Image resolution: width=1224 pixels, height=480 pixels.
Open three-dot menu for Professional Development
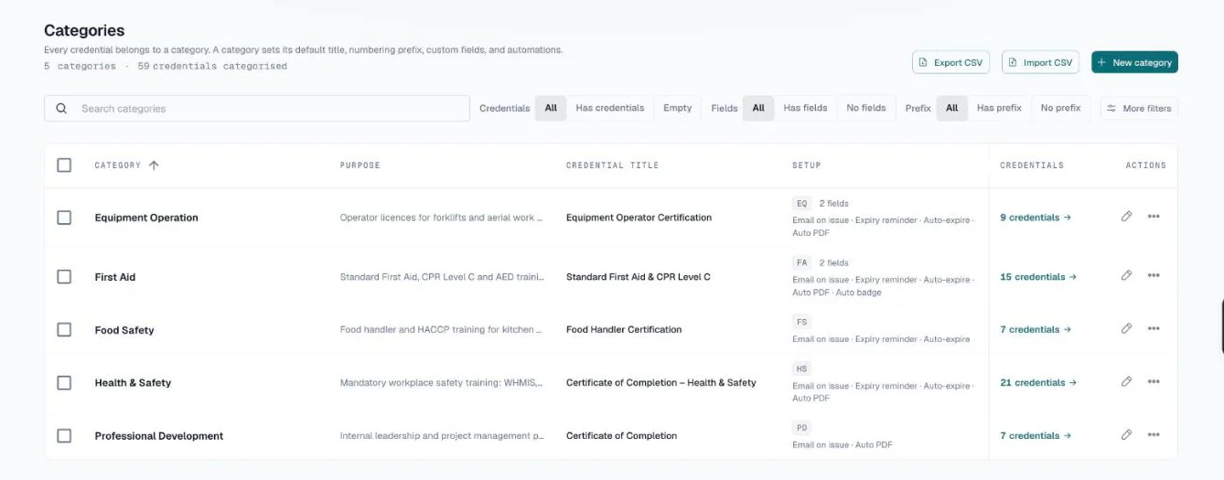click(x=1154, y=434)
